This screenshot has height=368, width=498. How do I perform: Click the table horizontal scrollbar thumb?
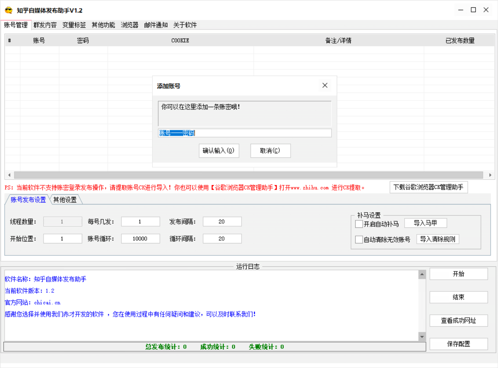pyautogui.click(x=248, y=175)
